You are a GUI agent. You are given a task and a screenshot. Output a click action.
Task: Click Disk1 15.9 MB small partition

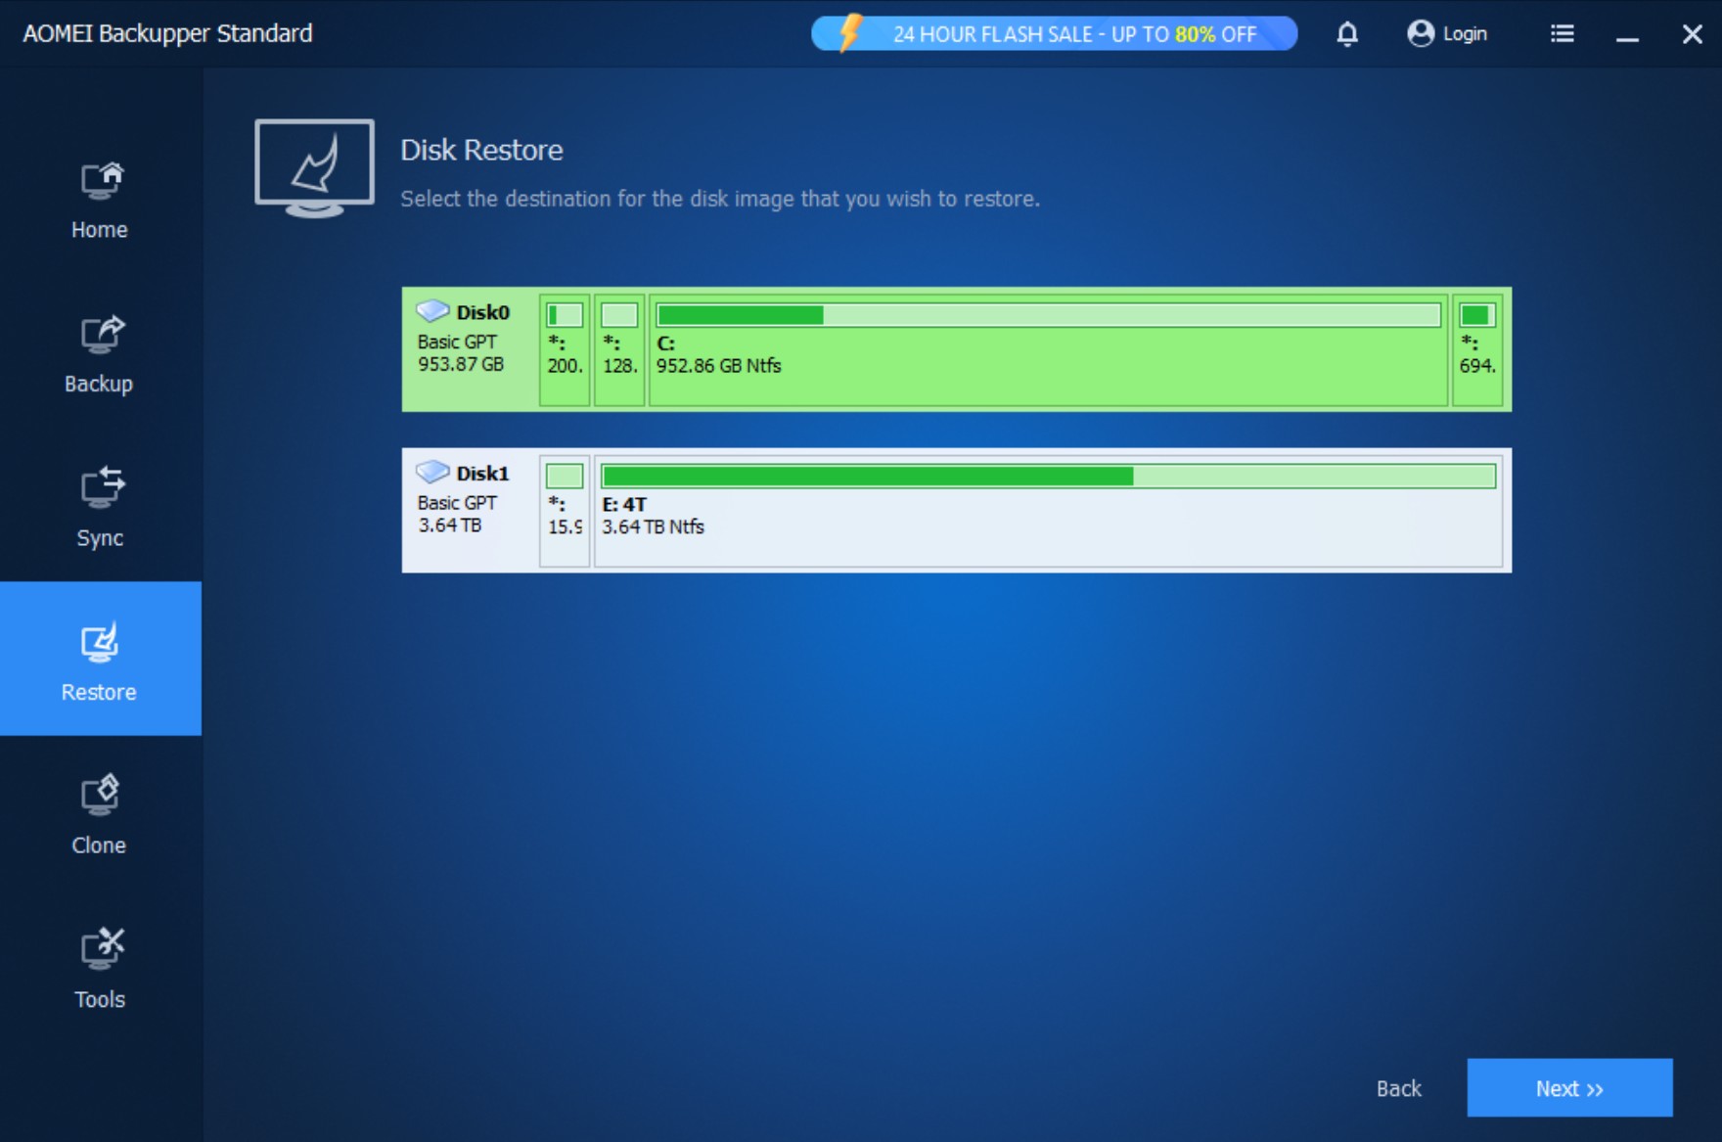pyautogui.click(x=565, y=510)
